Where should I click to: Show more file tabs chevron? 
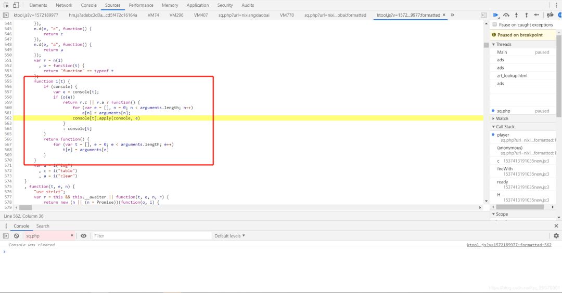452,15
